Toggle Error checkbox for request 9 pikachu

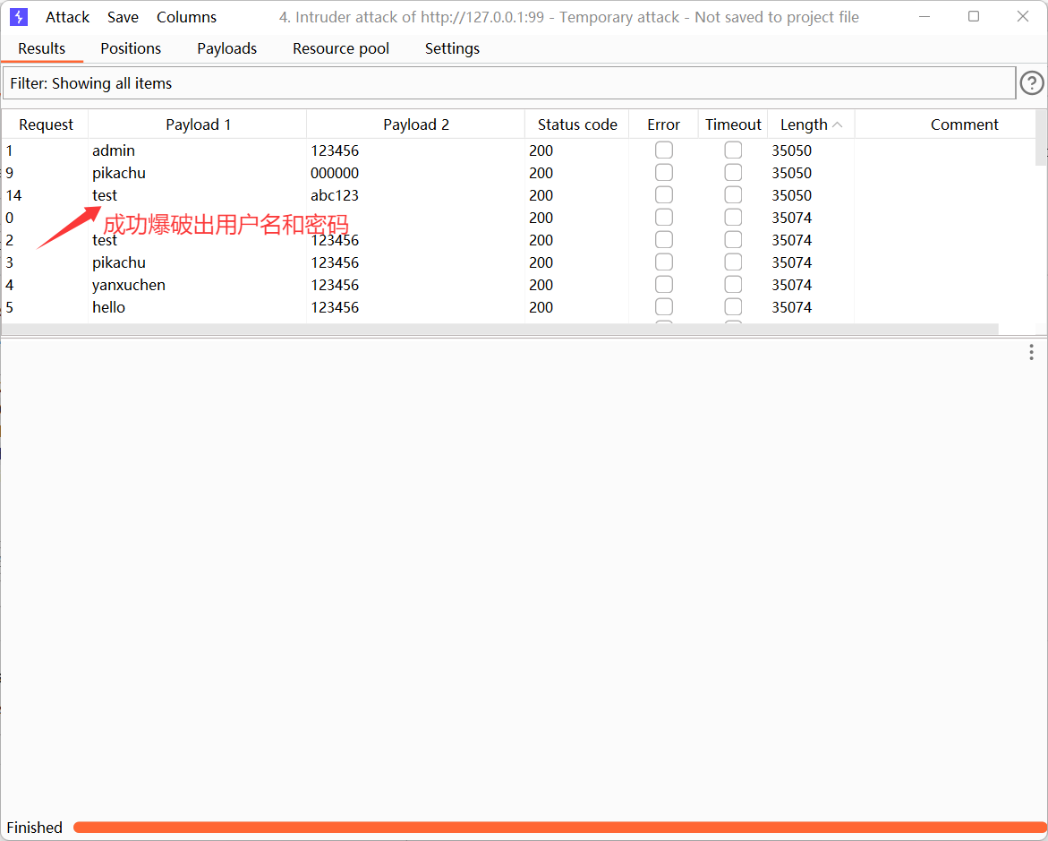(664, 173)
